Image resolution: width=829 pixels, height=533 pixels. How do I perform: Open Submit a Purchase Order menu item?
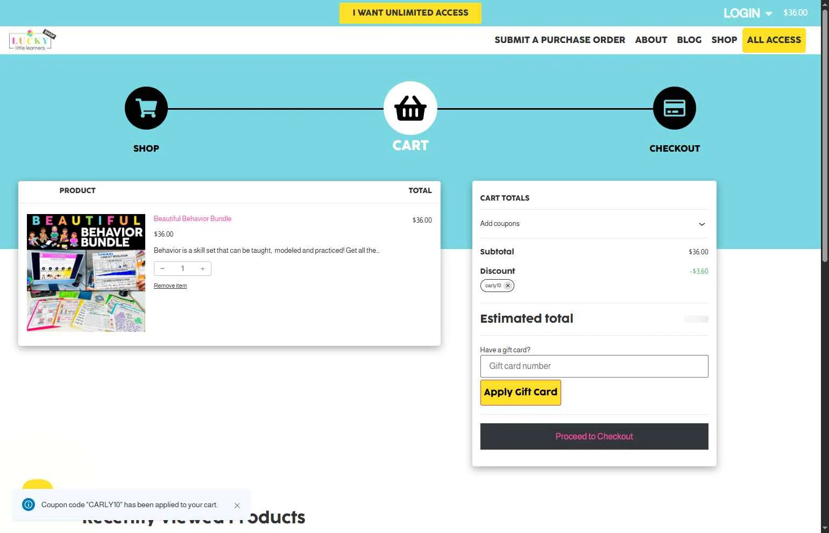[x=560, y=40]
